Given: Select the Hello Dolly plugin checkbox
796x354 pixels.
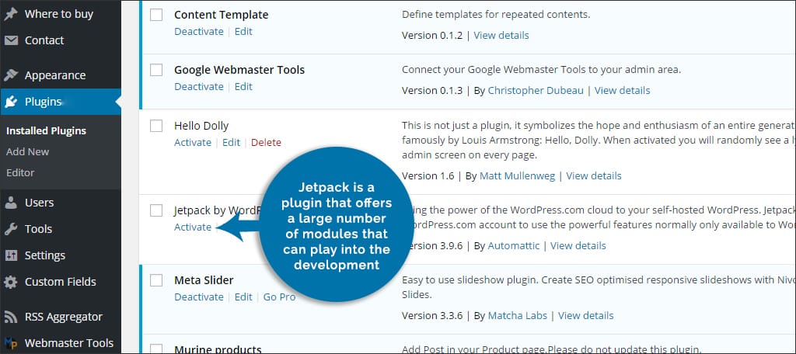Looking at the screenshot, I should point(156,125).
